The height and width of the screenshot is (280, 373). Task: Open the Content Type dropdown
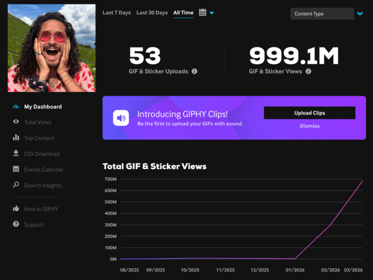(322, 14)
